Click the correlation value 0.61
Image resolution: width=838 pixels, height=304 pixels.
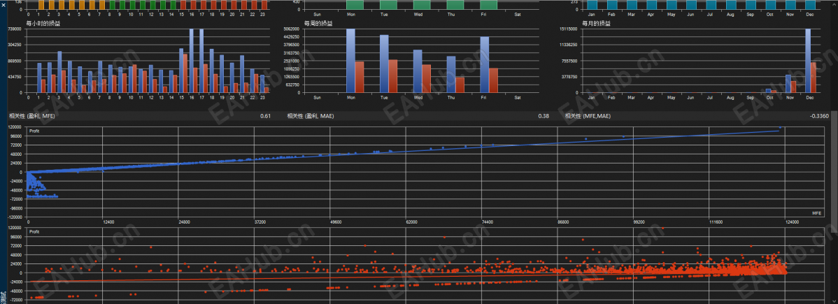(265, 116)
